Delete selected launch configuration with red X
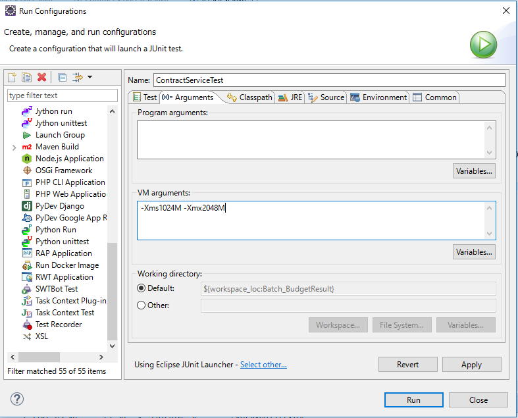The image size is (518, 418). pos(41,77)
